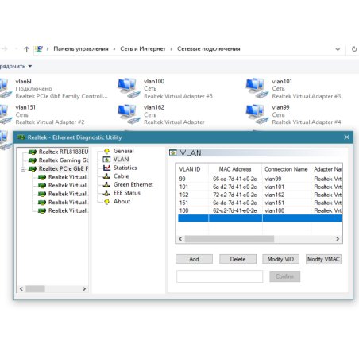This screenshot has height=359, width=359.
Task: Open the Cable test icon
Action: pyautogui.click(x=106, y=176)
